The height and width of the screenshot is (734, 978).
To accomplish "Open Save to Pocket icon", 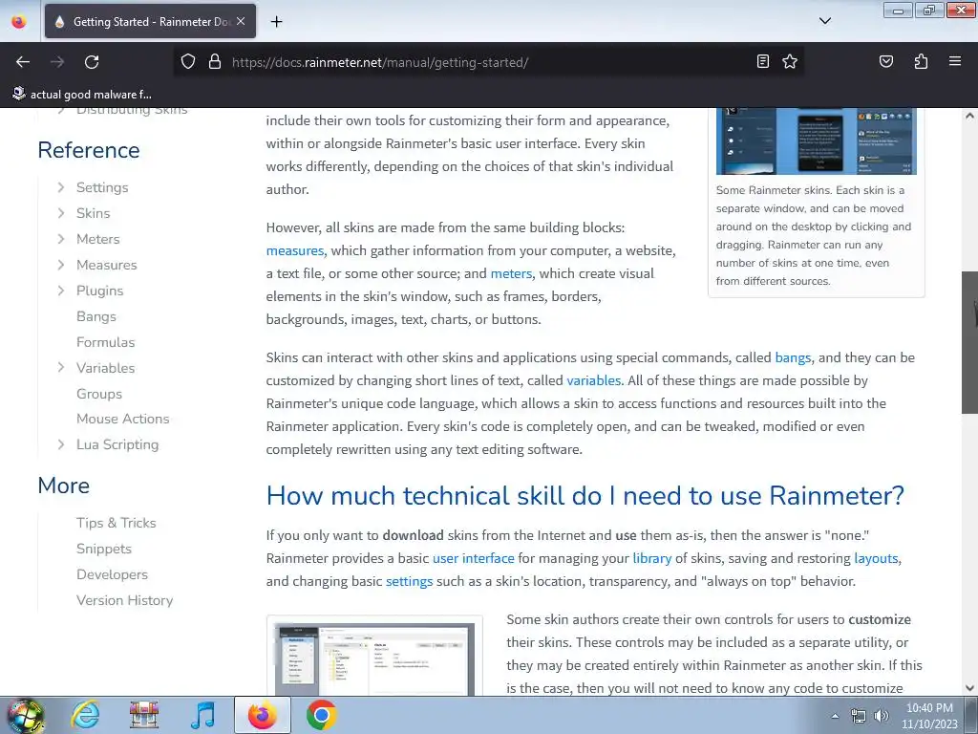I will coord(886,61).
